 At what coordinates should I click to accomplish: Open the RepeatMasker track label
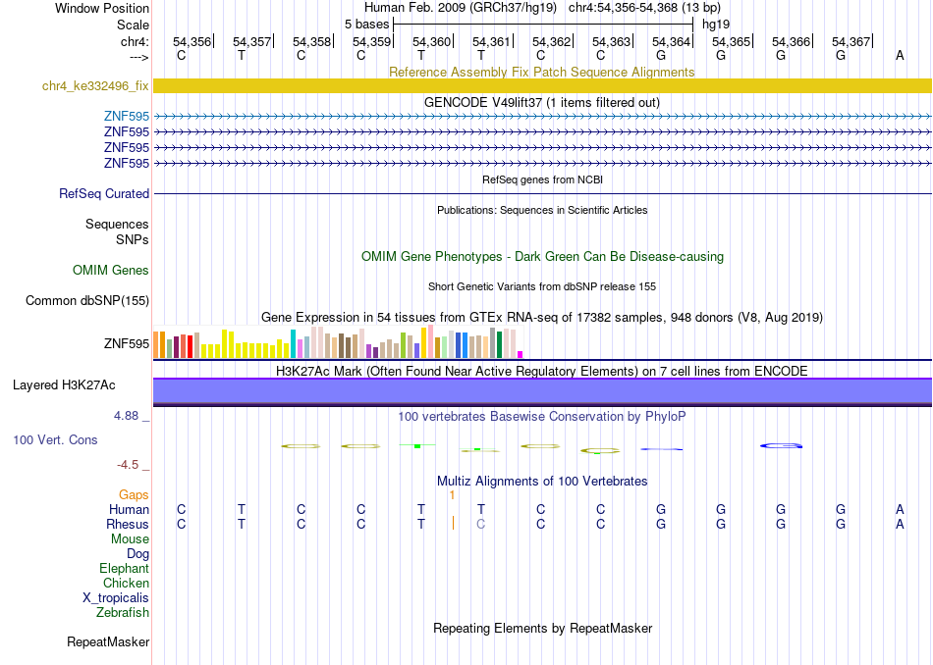(x=108, y=642)
